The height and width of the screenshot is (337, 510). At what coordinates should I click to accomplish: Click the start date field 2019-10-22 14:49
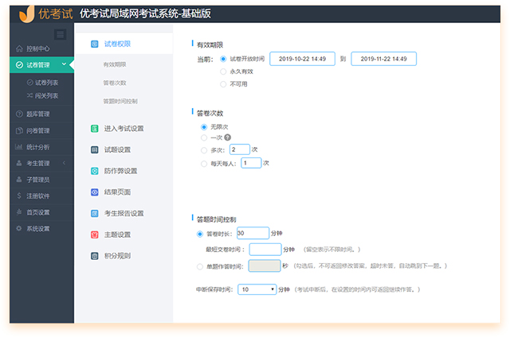(x=303, y=59)
